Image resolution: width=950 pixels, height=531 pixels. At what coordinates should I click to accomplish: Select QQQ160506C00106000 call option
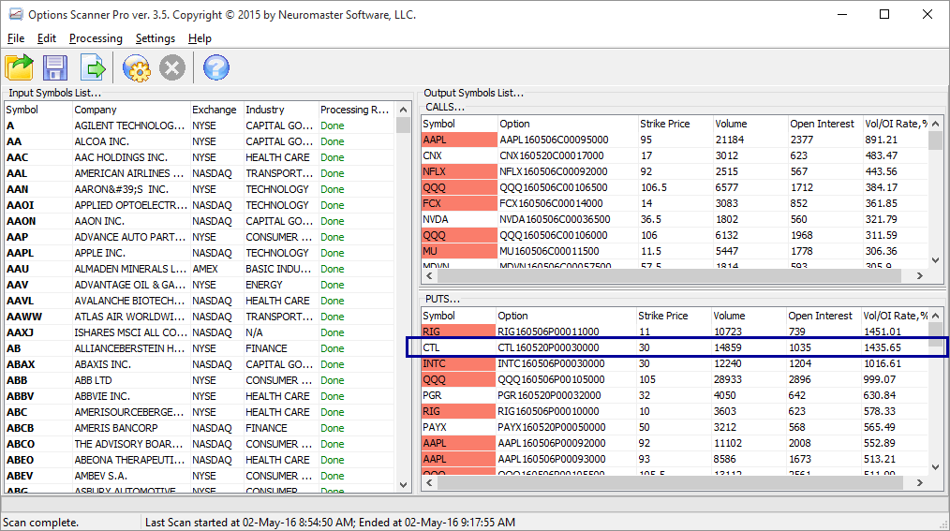tap(553, 235)
